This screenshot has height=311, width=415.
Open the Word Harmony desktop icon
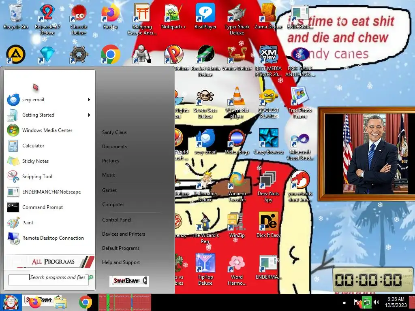(x=237, y=270)
